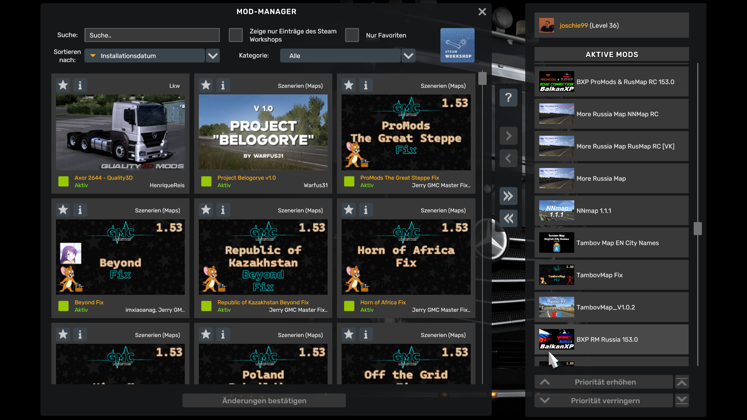Open the Steam Workshop button

(458, 45)
